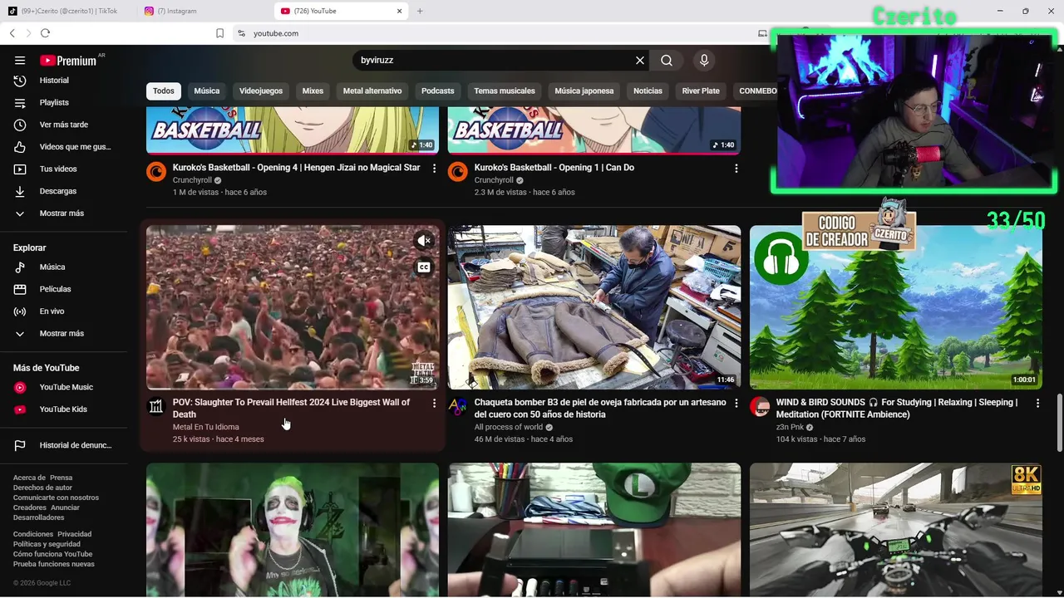This screenshot has height=598, width=1064.
Task: Select the Música japonesa filter chip
Action: (x=584, y=91)
